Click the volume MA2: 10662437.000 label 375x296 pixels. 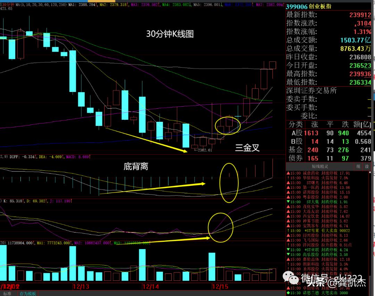pyautogui.click(x=93, y=243)
